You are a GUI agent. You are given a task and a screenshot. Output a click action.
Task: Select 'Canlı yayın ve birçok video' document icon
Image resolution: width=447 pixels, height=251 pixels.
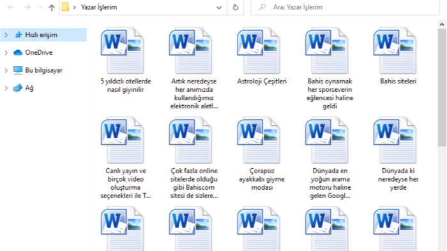point(123,140)
